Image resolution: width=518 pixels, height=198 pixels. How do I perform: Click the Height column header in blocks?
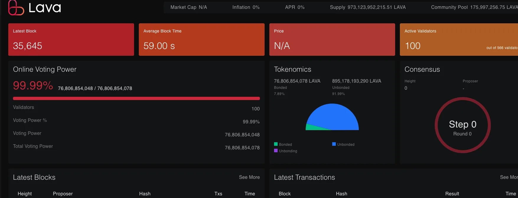point(25,194)
